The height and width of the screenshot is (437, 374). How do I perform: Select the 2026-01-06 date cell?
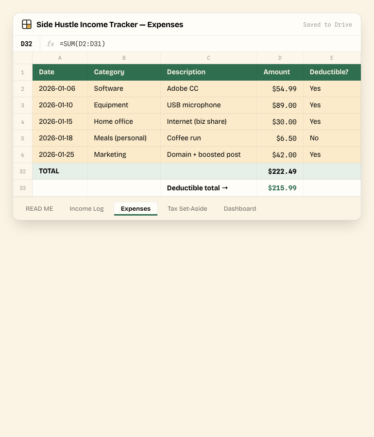point(60,89)
